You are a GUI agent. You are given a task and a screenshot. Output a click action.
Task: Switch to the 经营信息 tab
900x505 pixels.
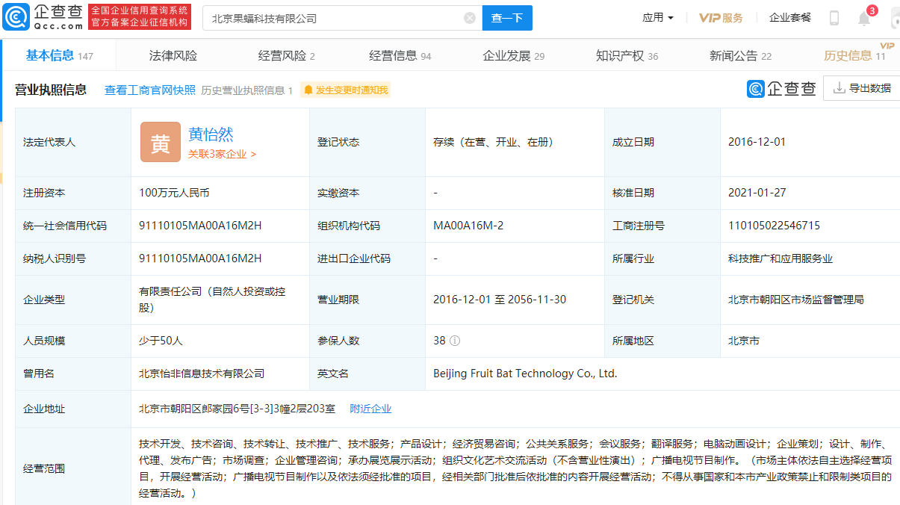400,55
